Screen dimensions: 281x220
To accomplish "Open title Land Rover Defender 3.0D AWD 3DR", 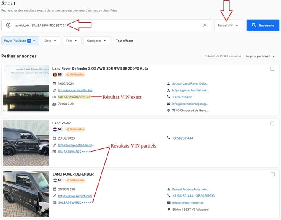I will pyautogui.click(x=100, y=69).
